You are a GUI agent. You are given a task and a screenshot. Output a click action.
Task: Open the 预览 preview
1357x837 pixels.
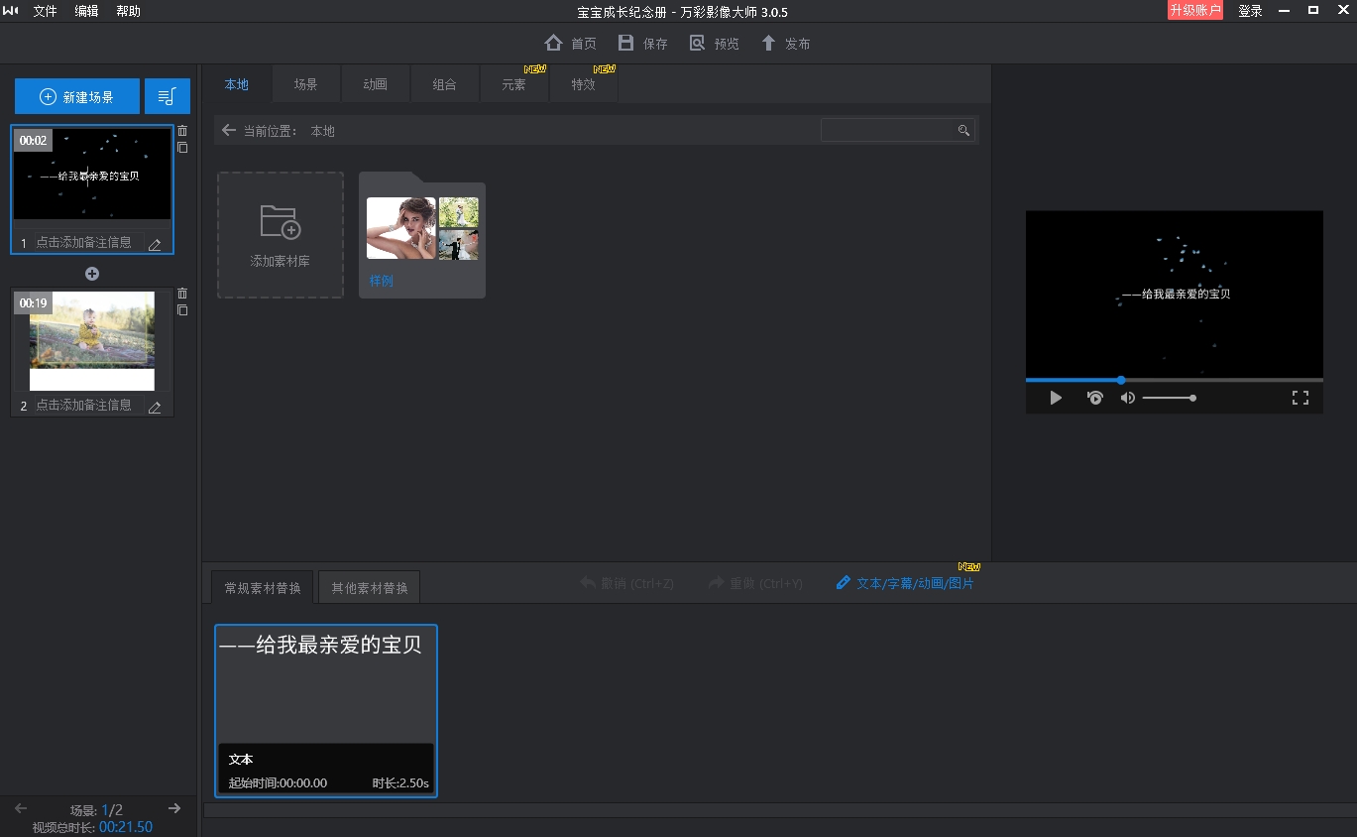coord(714,44)
